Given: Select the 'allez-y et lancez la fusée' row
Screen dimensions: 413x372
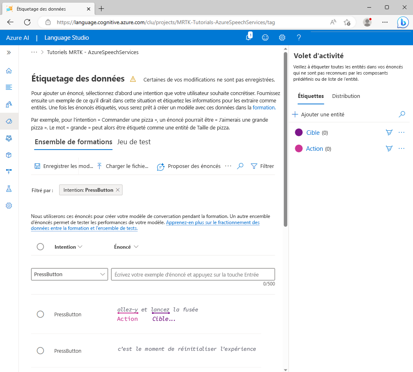Looking at the screenshot, I should click(40, 314).
